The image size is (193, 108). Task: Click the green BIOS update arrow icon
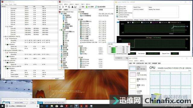click(x=87, y=7)
